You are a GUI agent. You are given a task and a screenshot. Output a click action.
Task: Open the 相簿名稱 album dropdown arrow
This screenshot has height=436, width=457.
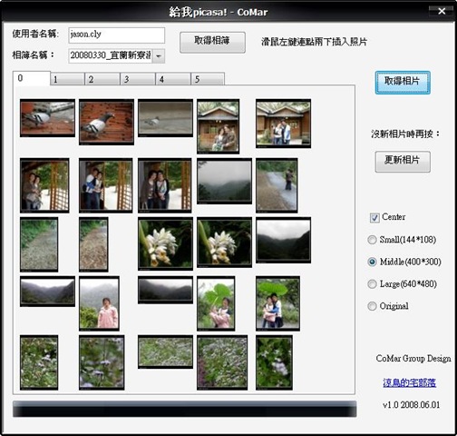click(159, 56)
